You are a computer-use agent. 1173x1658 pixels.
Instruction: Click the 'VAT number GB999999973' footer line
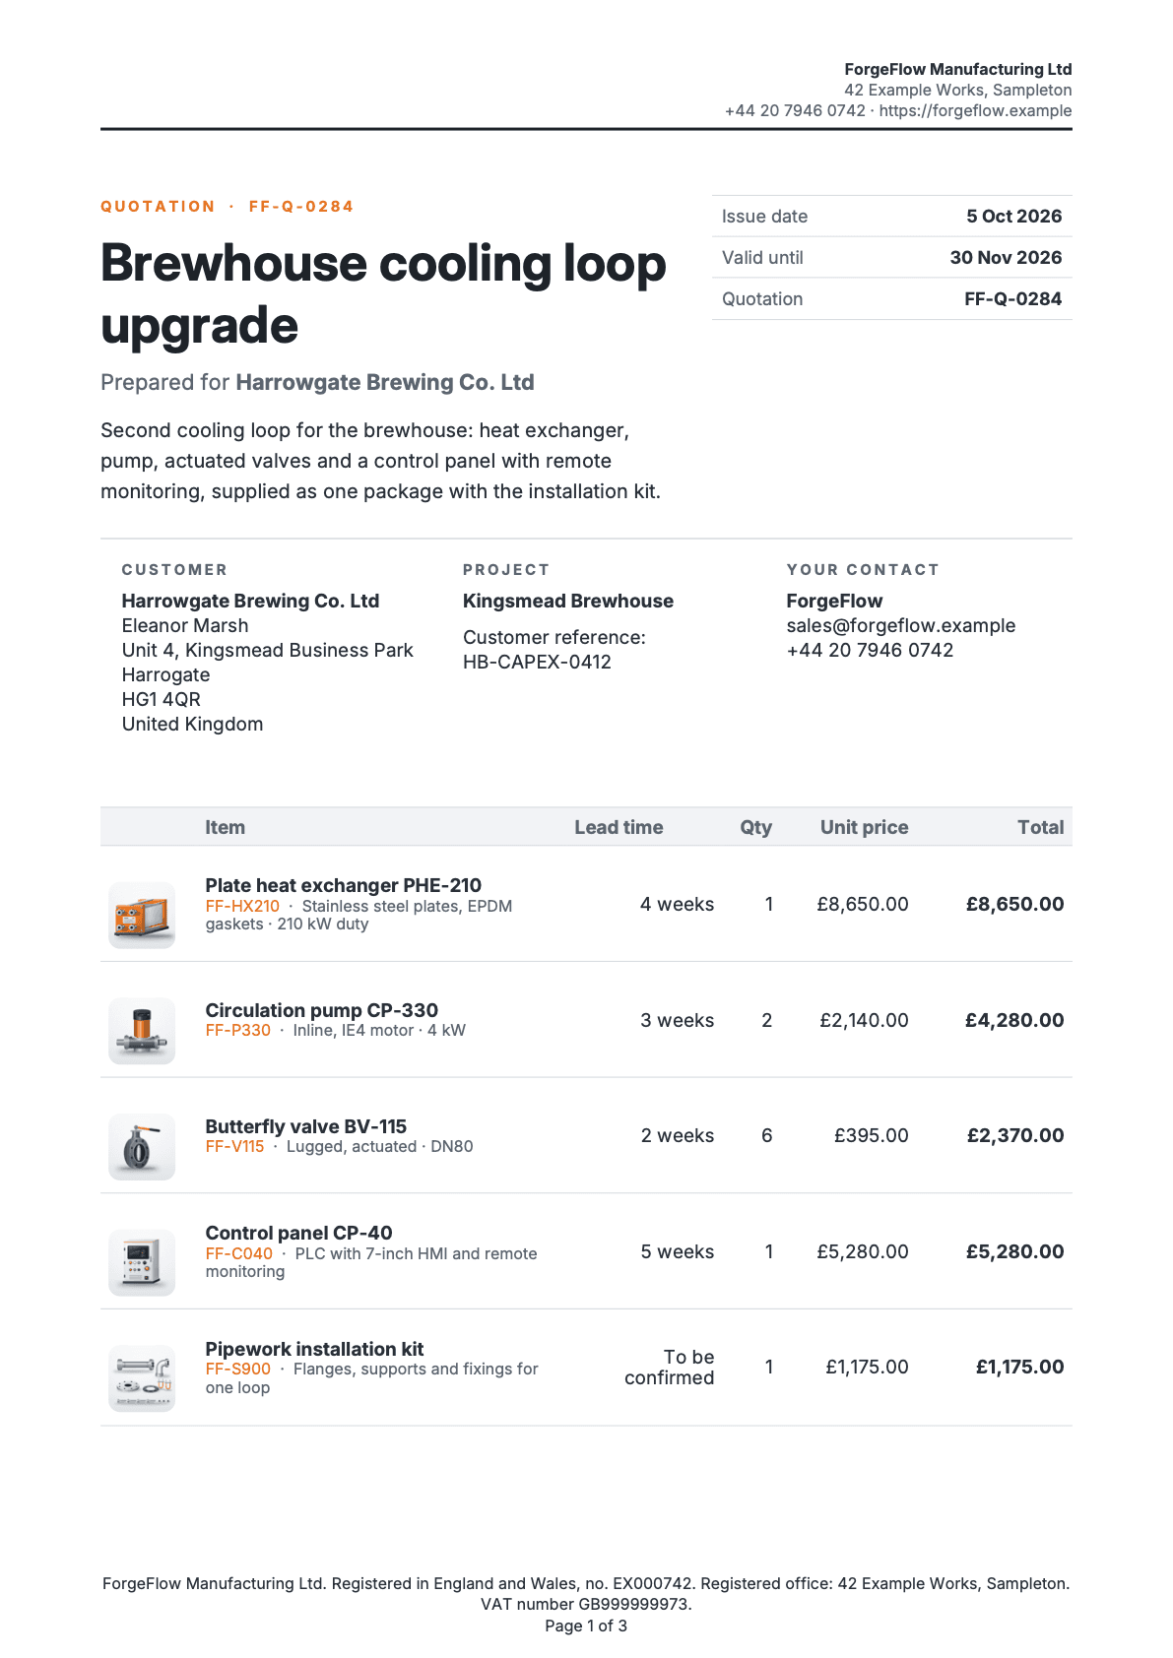point(586,1604)
